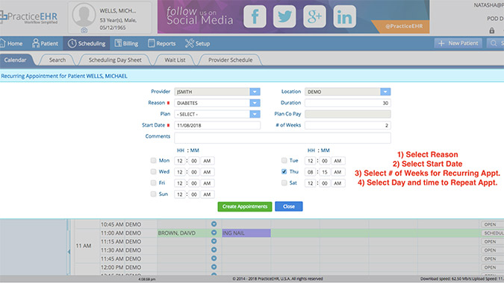Click the lock icon at top right

pyautogui.click(x=492, y=31)
